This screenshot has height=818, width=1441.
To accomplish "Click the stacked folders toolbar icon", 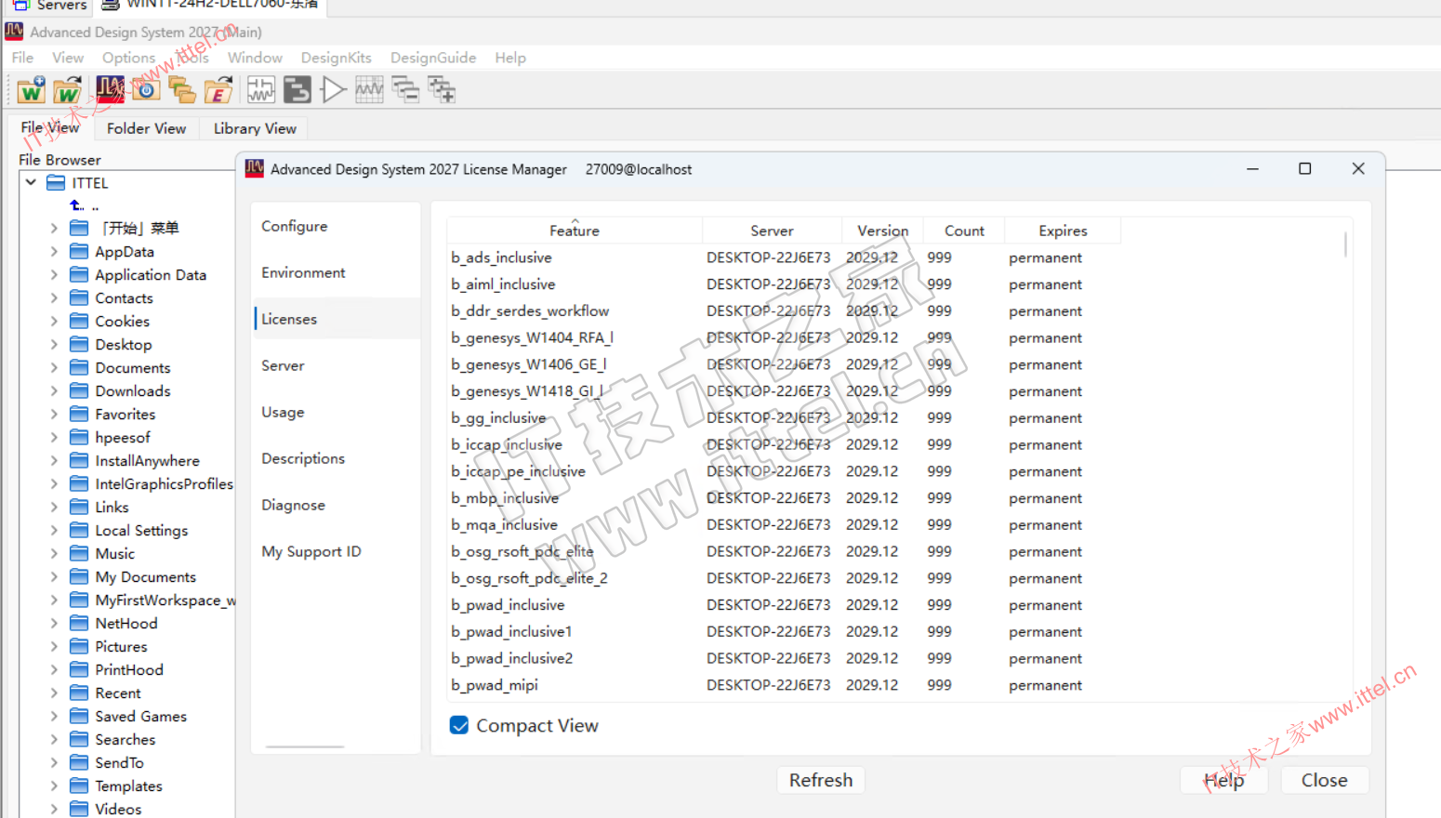I will 182,90.
